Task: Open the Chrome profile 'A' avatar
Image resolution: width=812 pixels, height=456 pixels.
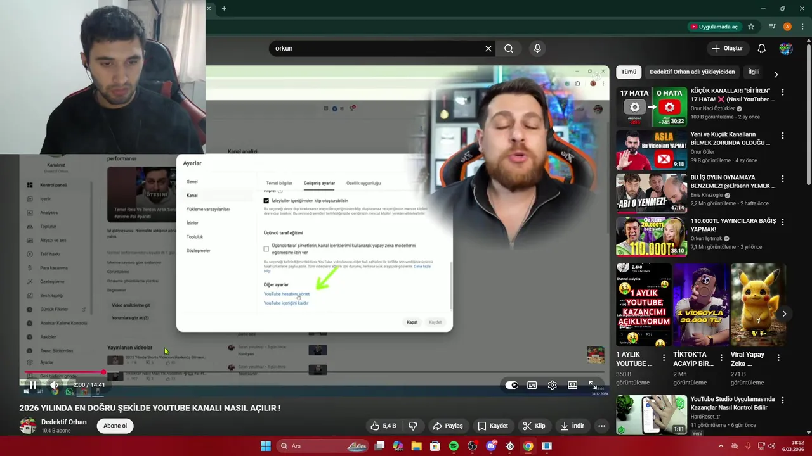Action: (787, 27)
